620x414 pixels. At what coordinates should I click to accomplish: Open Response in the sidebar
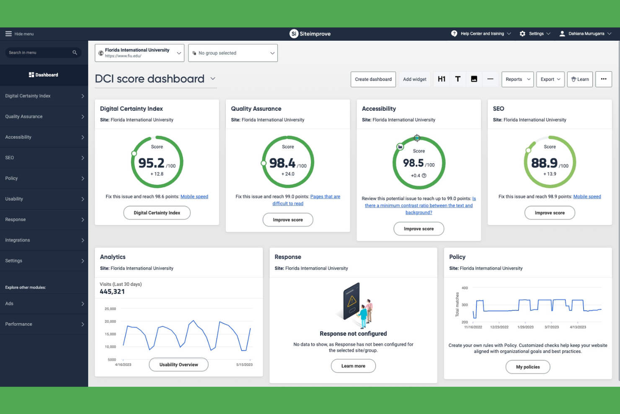pyautogui.click(x=44, y=219)
